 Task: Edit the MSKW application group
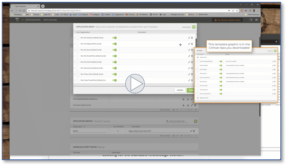pyautogui.click(x=191, y=131)
